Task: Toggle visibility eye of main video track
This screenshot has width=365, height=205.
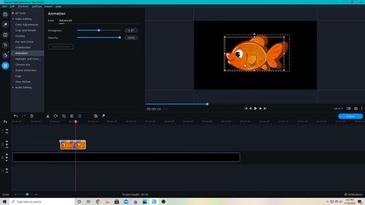Action: point(7,154)
